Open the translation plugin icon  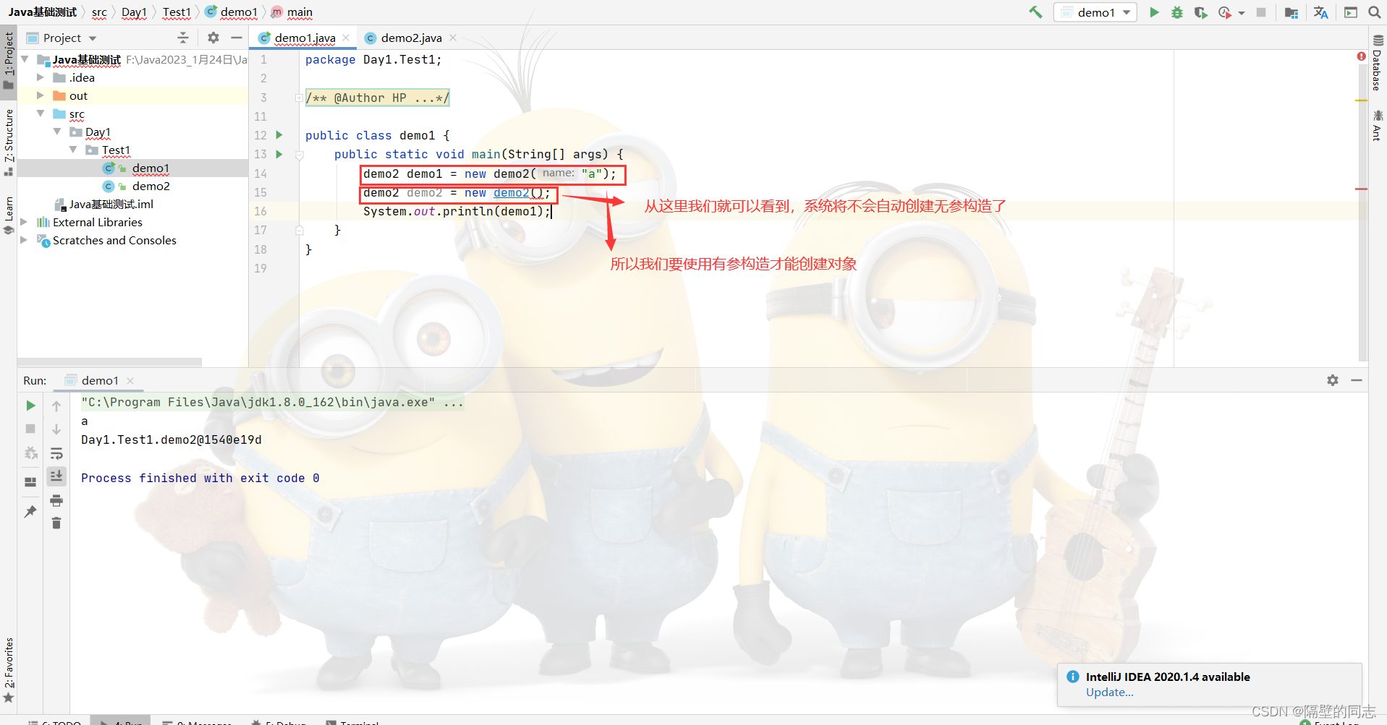(x=1320, y=12)
